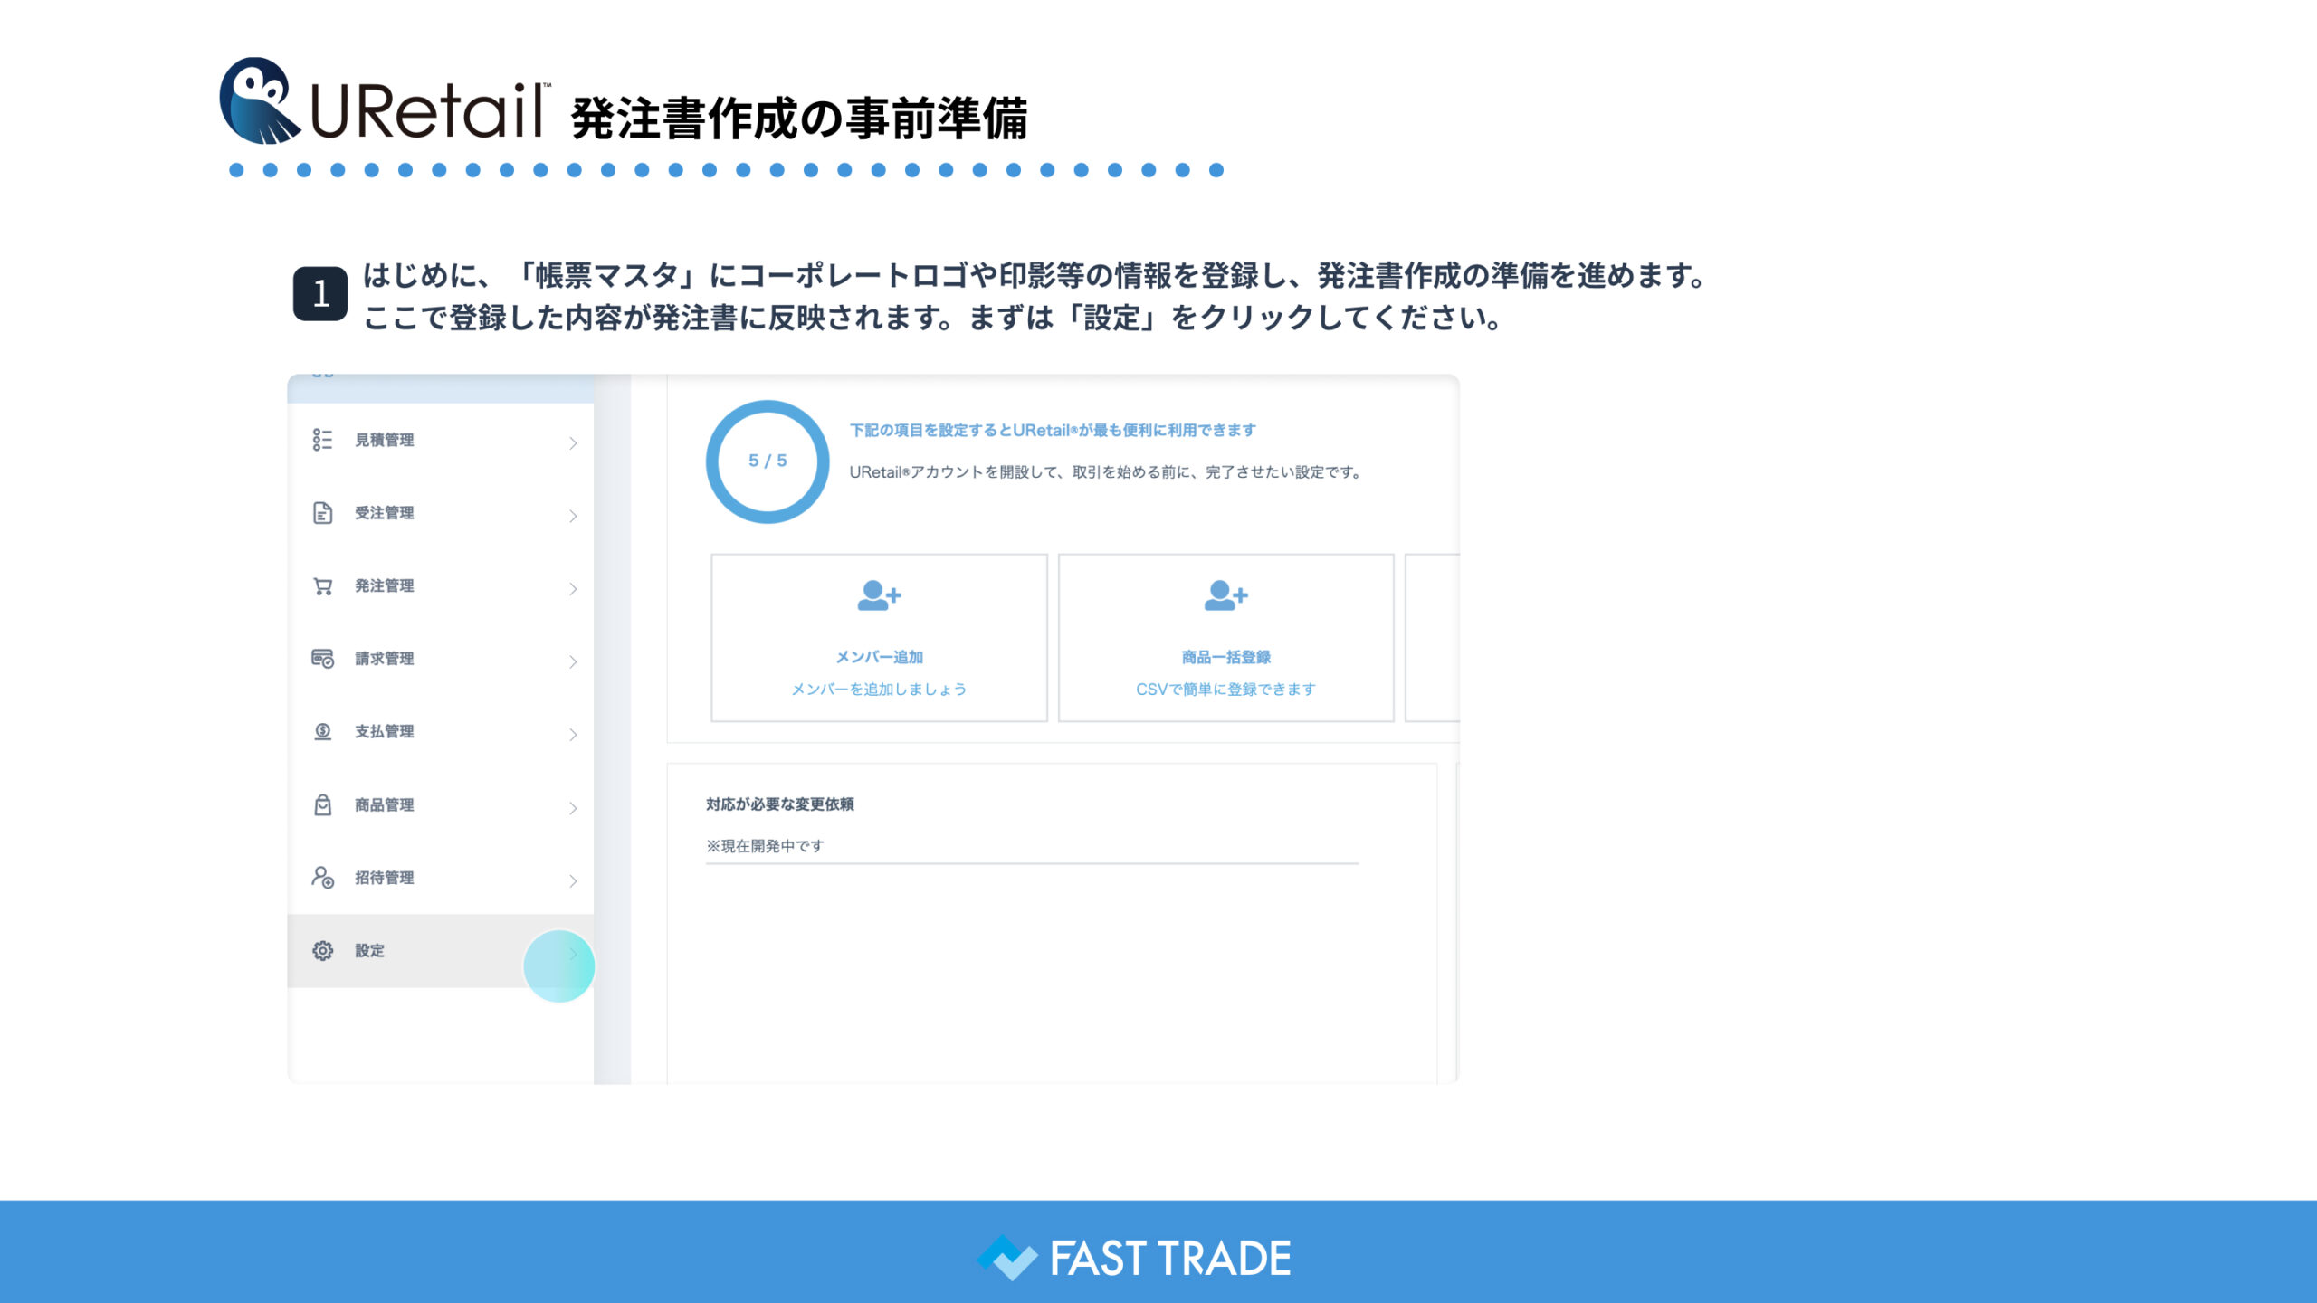Expand the 請求管理 chevron arrow
Image resolution: width=2317 pixels, height=1303 pixels.
(573, 661)
